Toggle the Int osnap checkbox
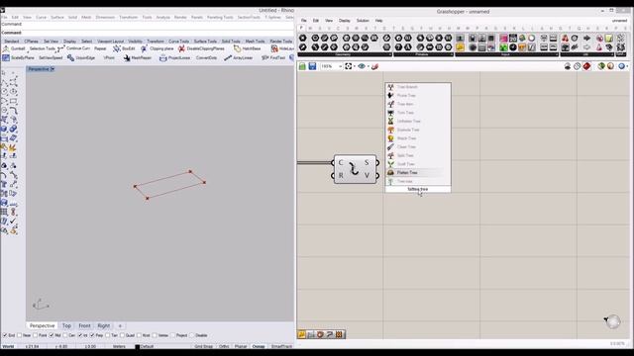 coord(80,335)
